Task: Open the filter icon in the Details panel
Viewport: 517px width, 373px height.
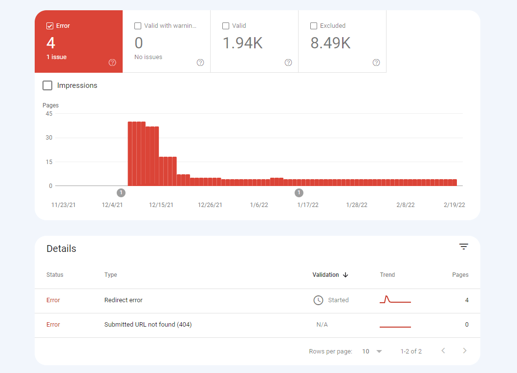Action: click(463, 247)
